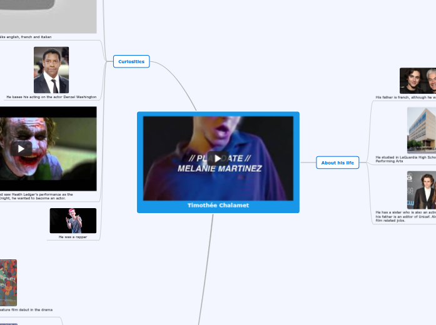This screenshot has width=436, height=325.
Task: Select the feature film debut caption
Action: click(x=26, y=309)
